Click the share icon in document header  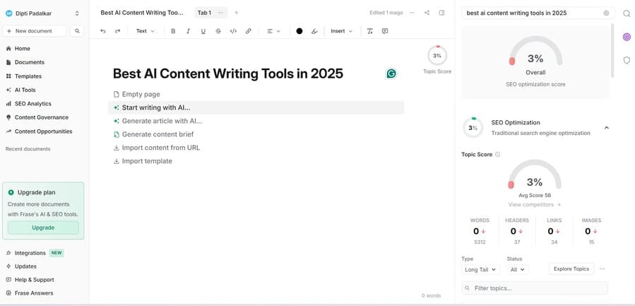(x=427, y=13)
